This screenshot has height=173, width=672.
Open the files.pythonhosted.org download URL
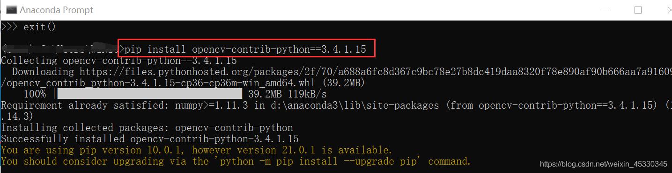tap(376, 72)
